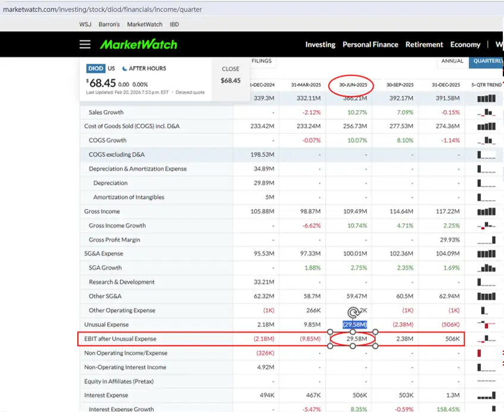Click the Interest Expense trend chart
The width and height of the screenshot is (504, 412).
pos(486,395)
